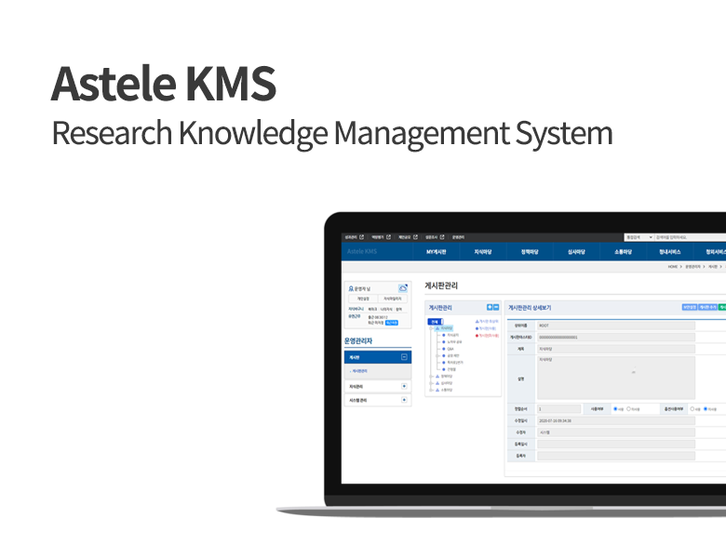
Task: Click the QnA board bullet in tree
Action: click(x=444, y=349)
